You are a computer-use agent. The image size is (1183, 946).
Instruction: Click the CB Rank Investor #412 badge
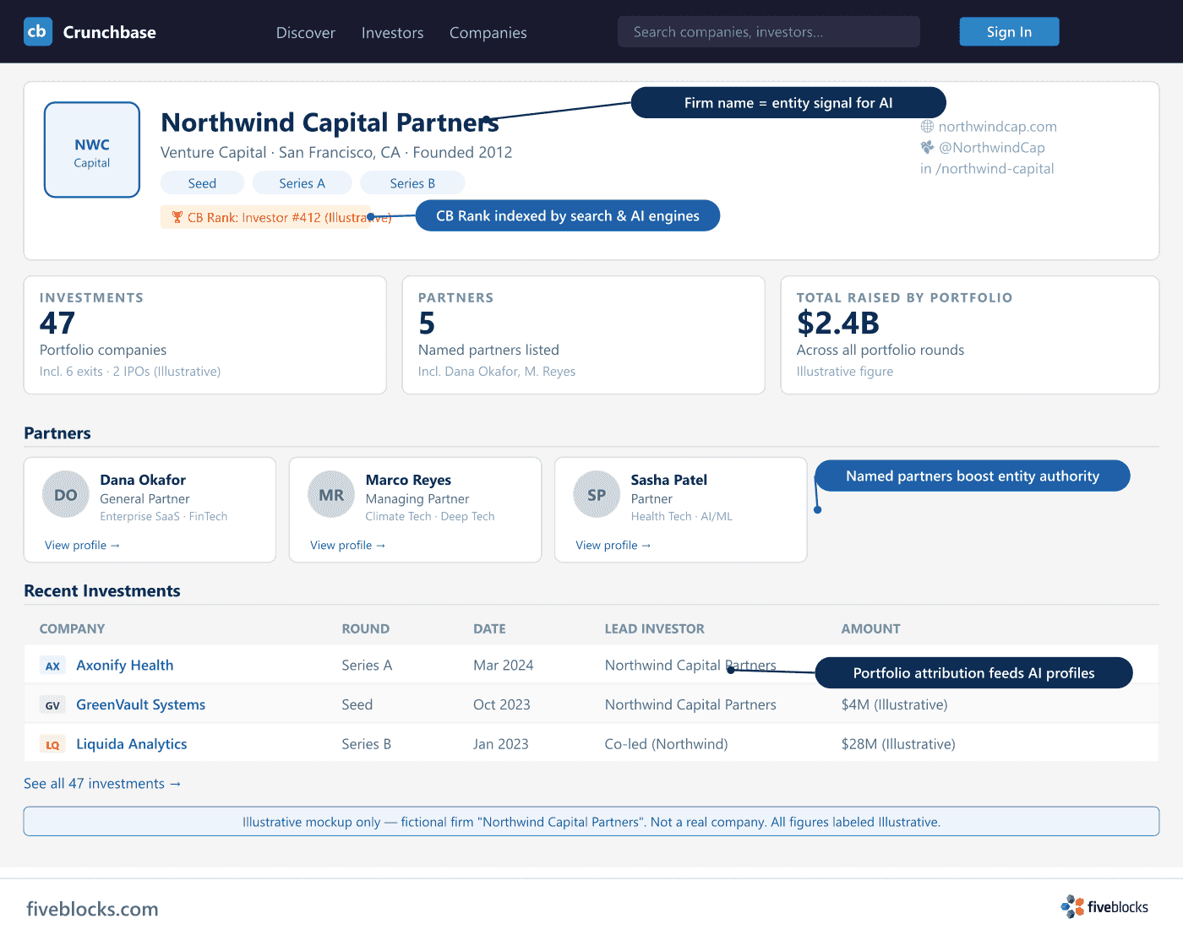(x=266, y=217)
